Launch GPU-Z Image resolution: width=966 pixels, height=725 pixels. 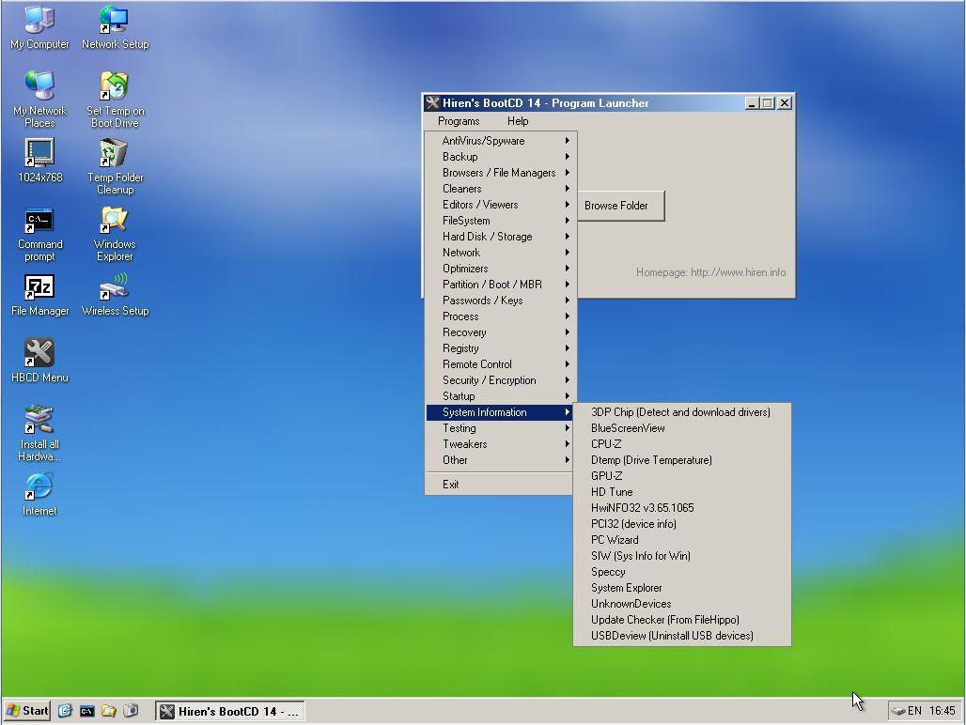682,477
